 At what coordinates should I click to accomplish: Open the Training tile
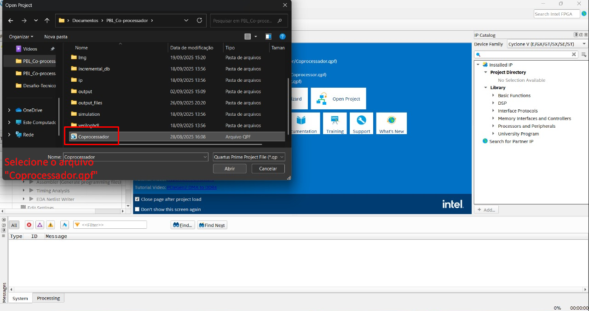tap(335, 124)
